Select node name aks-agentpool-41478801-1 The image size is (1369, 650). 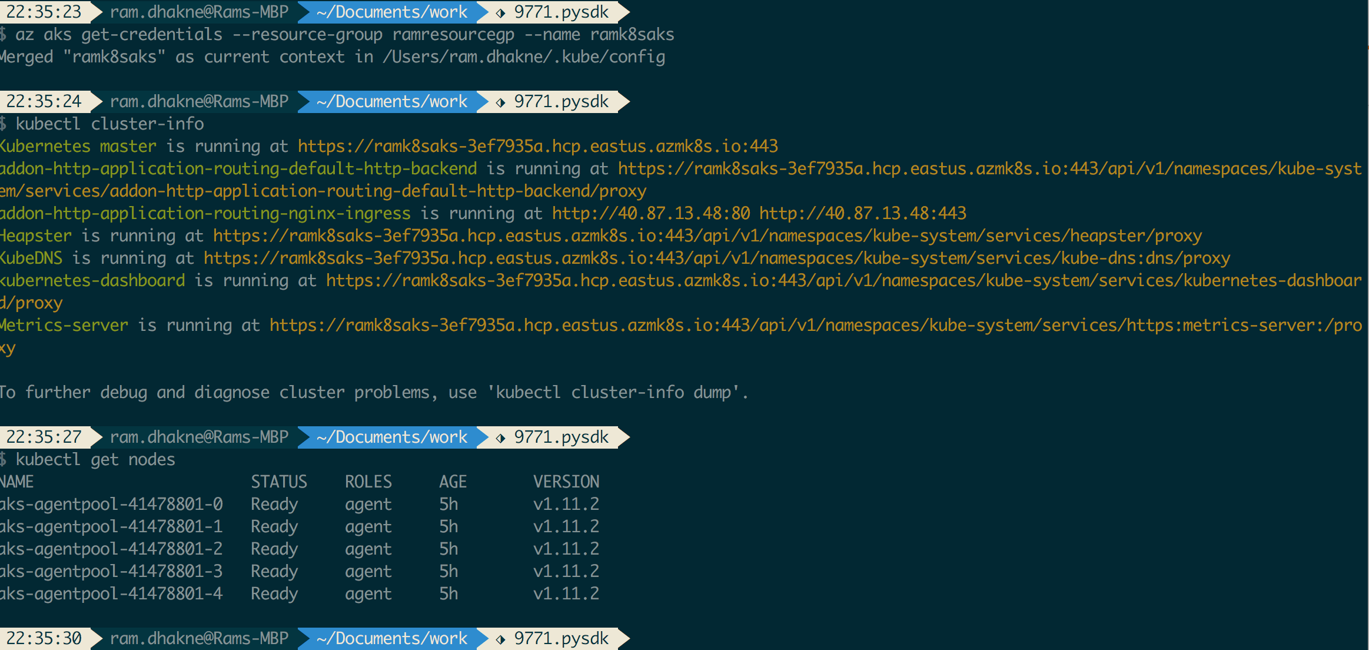point(111,526)
